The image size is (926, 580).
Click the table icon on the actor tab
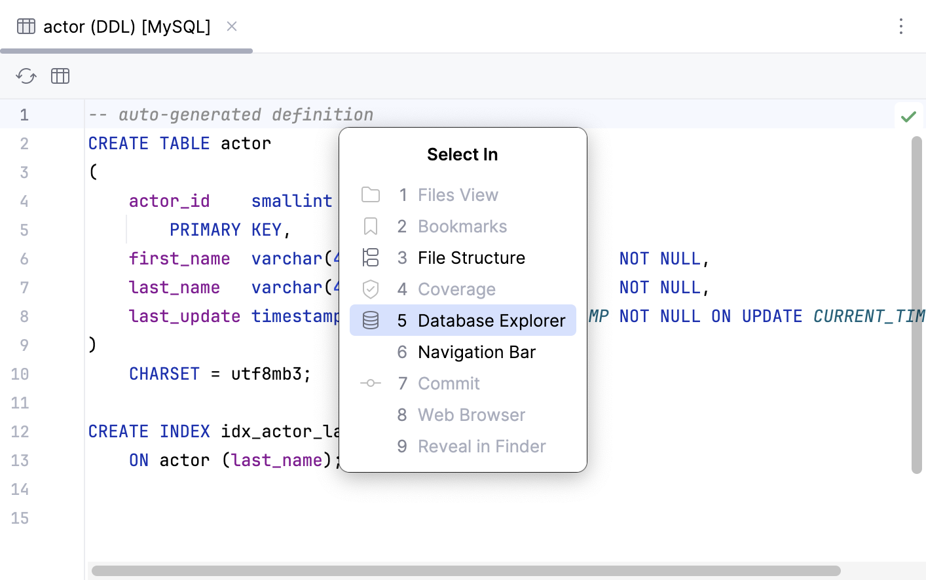tap(26, 26)
